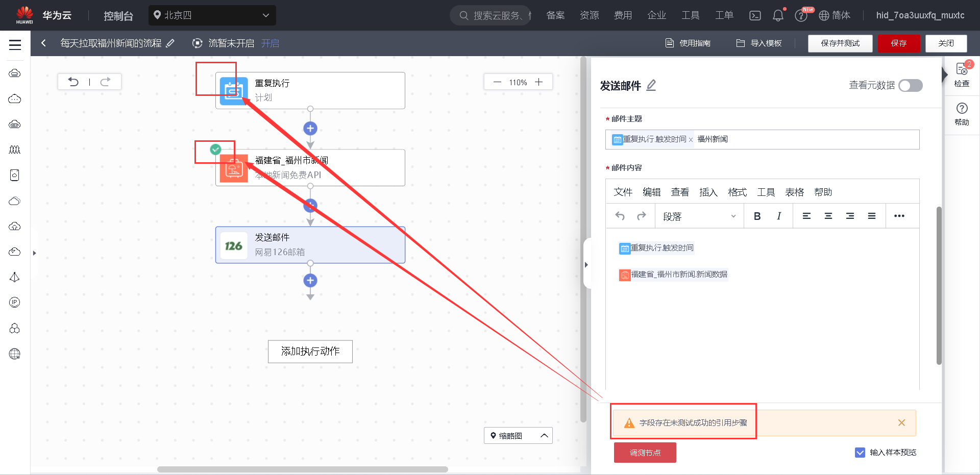980x475 pixels.
Task: Align email text left
Action: [x=806, y=216]
